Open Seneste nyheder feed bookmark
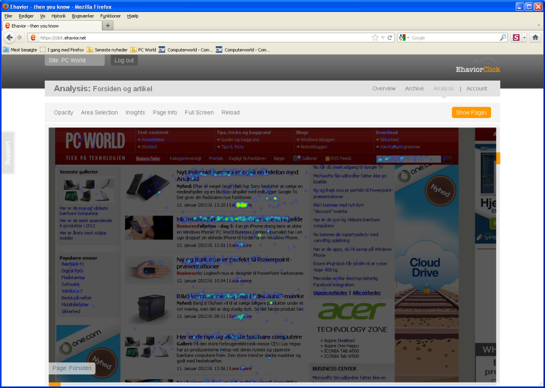The image size is (545, 388). click(107, 50)
